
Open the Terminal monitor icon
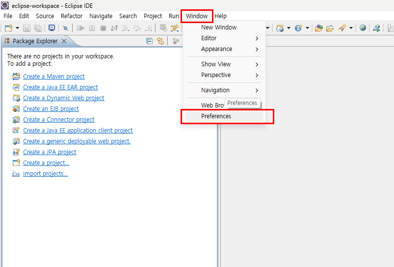(52, 28)
